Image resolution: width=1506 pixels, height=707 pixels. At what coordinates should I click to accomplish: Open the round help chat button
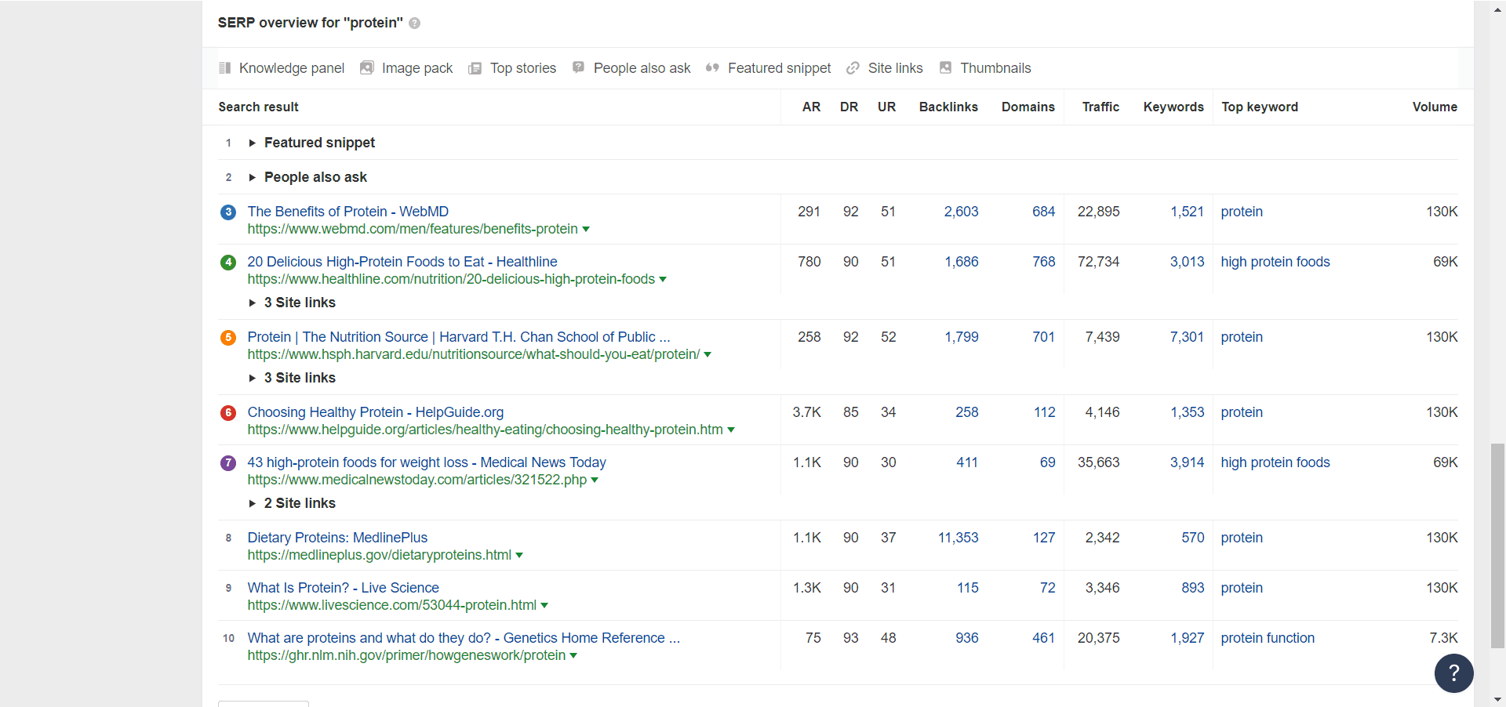[x=1453, y=673]
